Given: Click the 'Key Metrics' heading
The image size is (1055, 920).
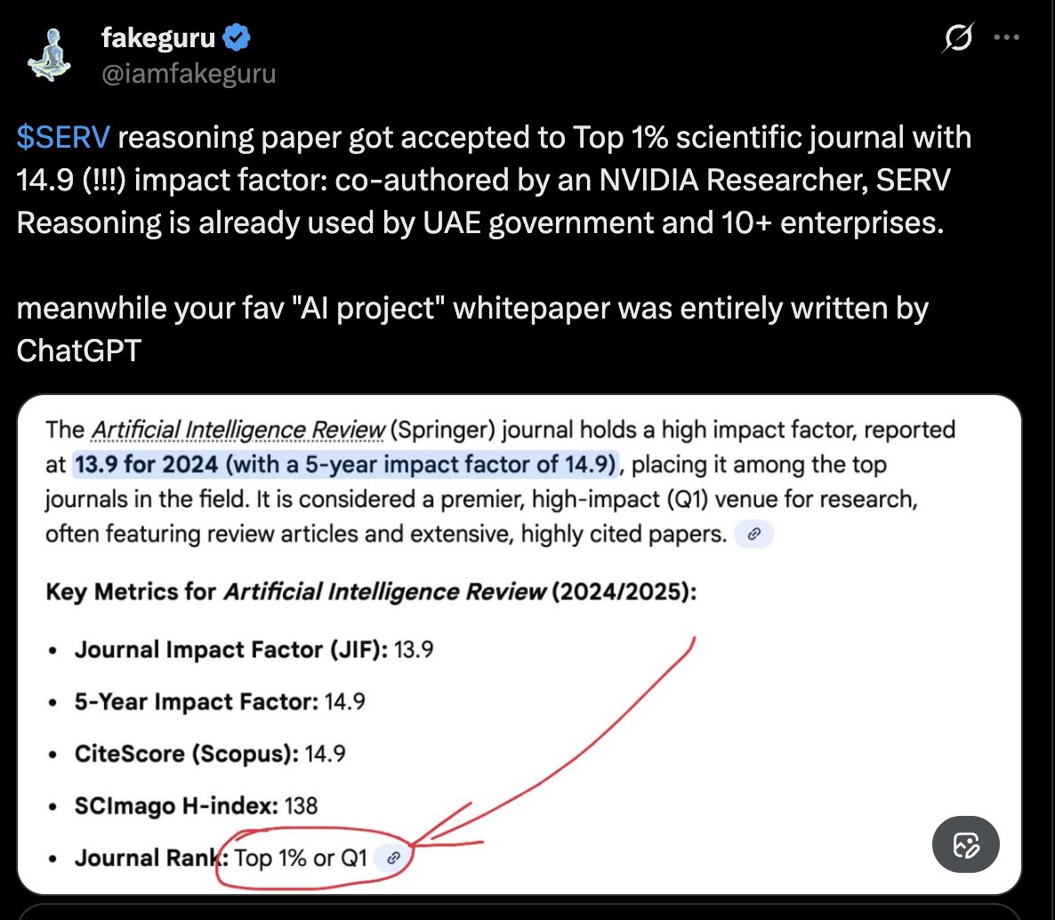Looking at the screenshot, I should coord(371,592).
